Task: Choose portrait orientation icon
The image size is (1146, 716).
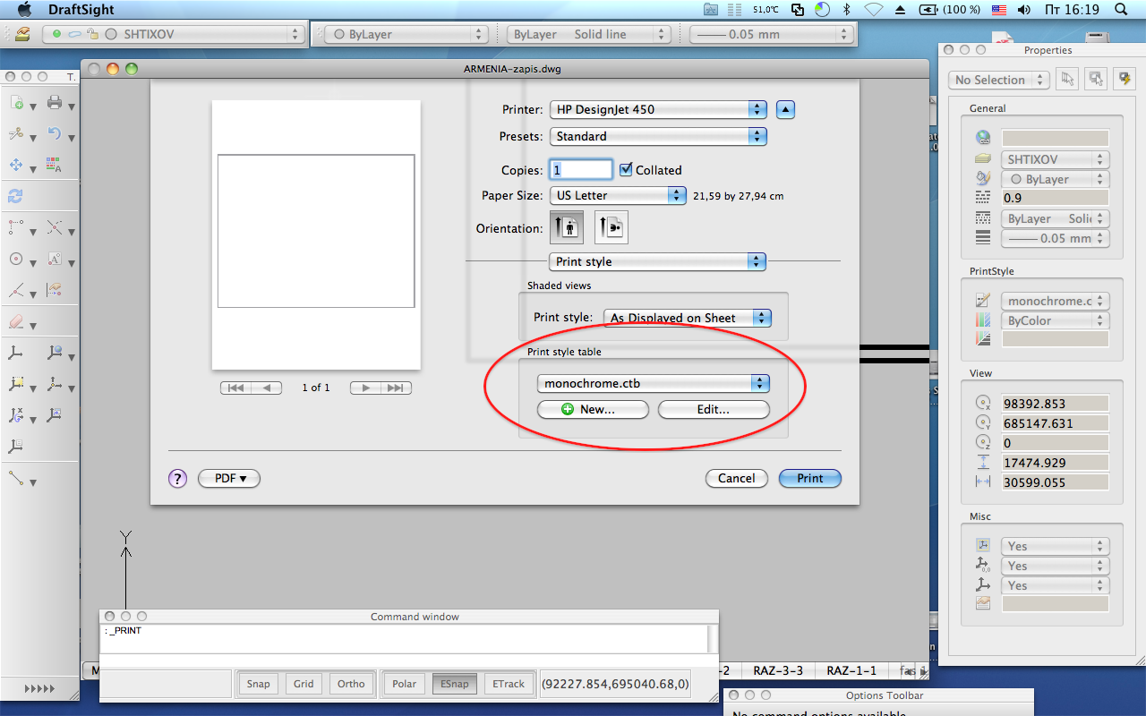Action: click(567, 227)
